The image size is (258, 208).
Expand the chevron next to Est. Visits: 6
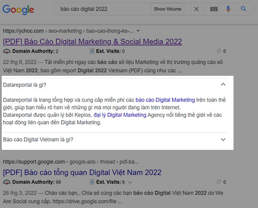[130, 182]
